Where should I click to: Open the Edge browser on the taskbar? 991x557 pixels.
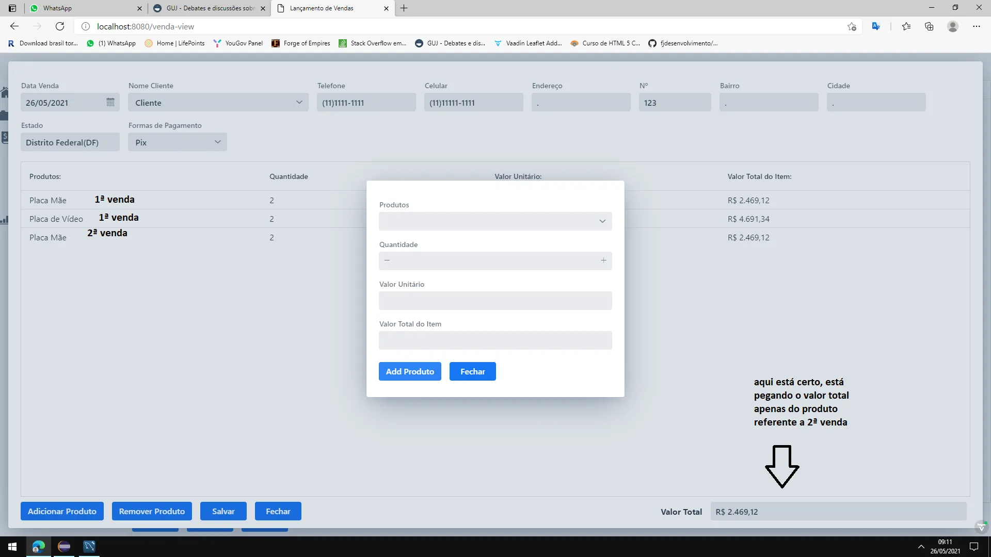[39, 546]
